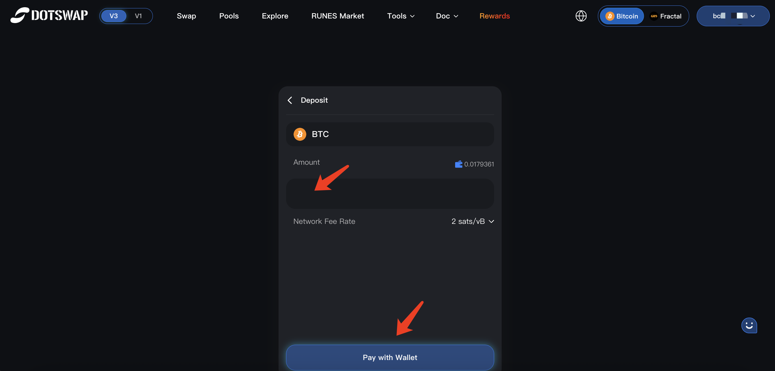Viewport: 775px width, 371px height.
Task: Expand the Doc dropdown menu
Action: pyautogui.click(x=447, y=16)
